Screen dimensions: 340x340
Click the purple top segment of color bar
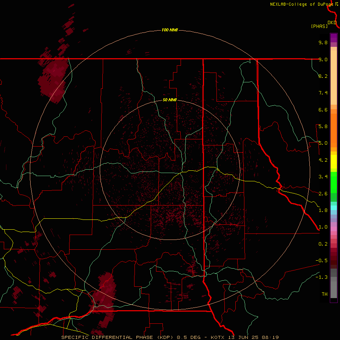(x=334, y=38)
